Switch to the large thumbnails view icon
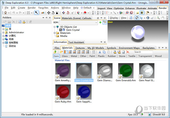 coord(66,52)
